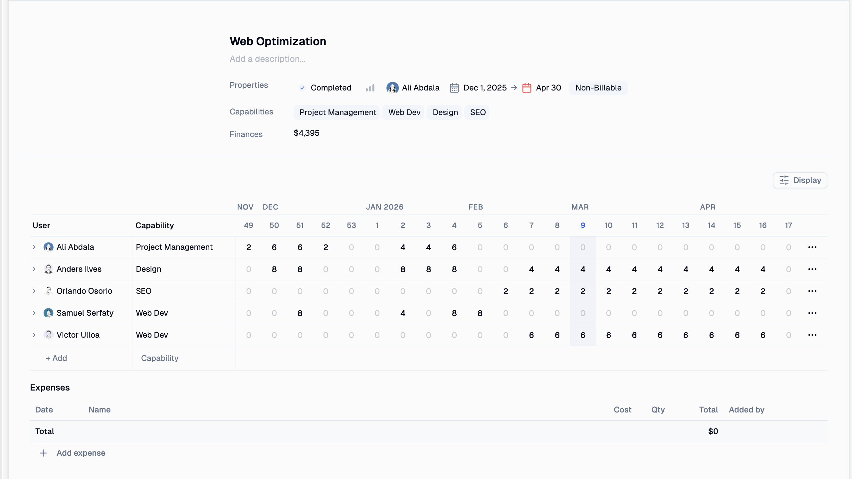Open Orlando Osorio row more options
This screenshot has height=479, width=852.
pos(812,291)
